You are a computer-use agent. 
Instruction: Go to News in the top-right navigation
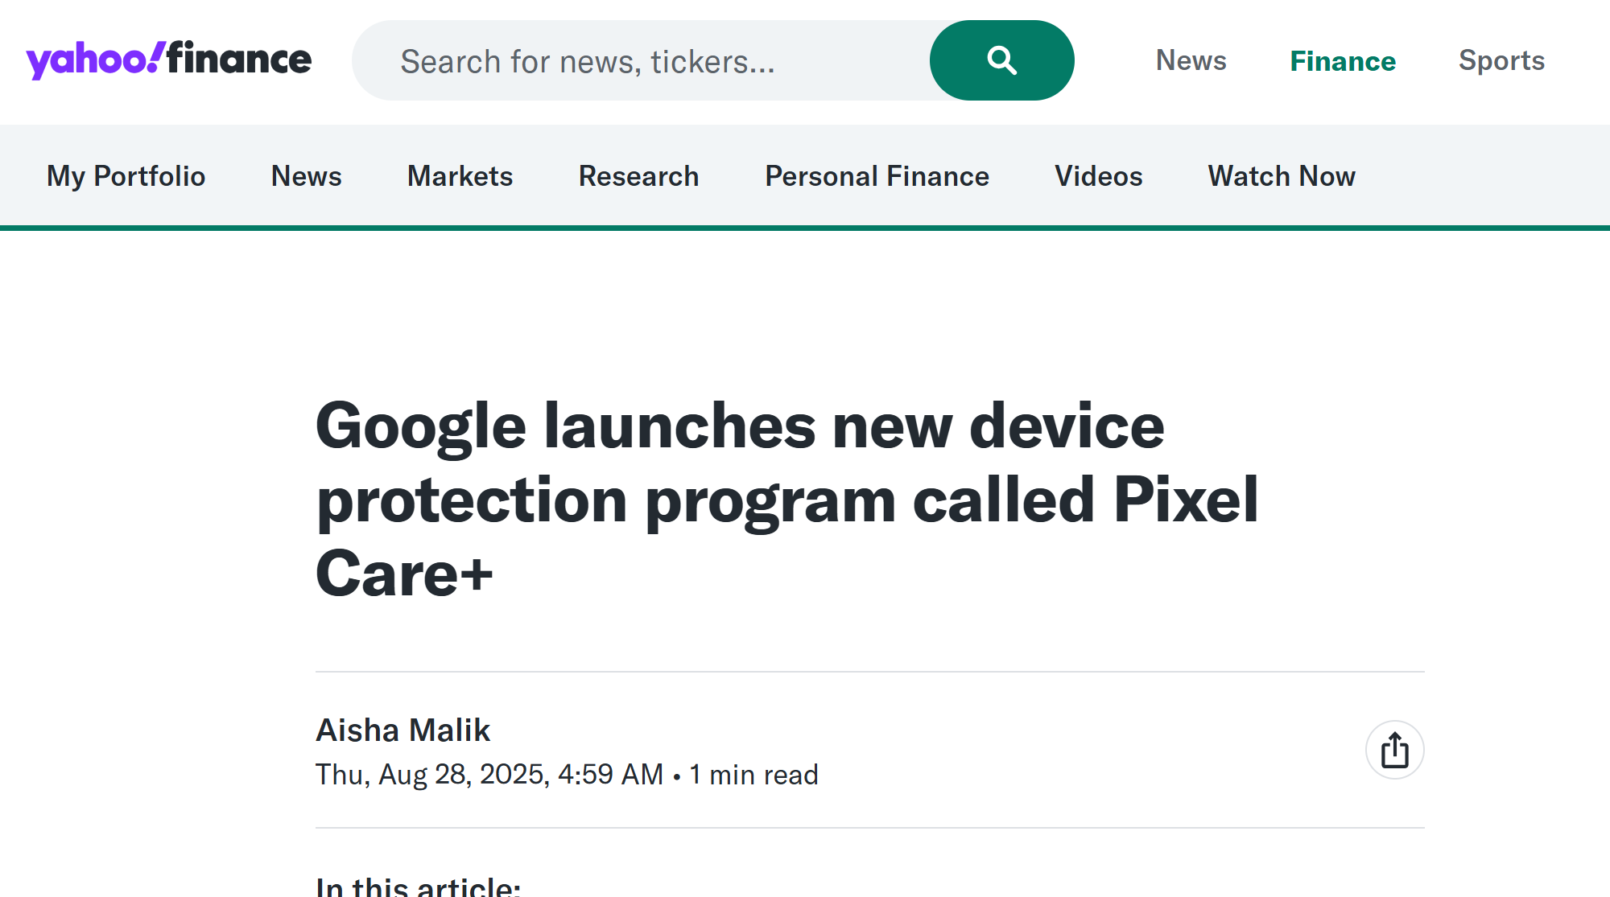pyautogui.click(x=1191, y=61)
